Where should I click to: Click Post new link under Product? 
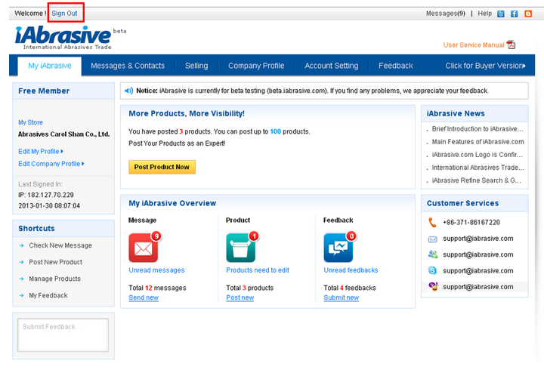240,297
